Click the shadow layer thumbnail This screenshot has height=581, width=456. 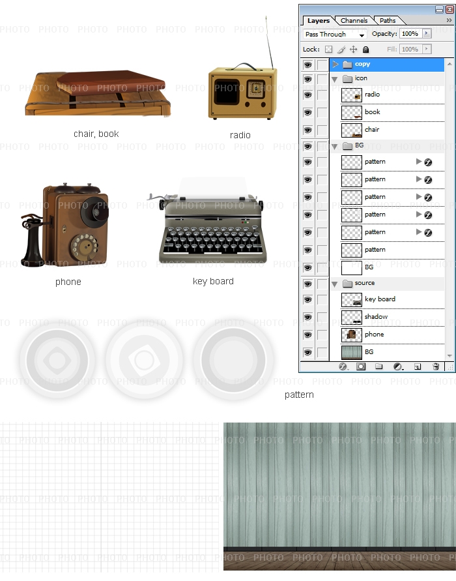tap(352, 317)
